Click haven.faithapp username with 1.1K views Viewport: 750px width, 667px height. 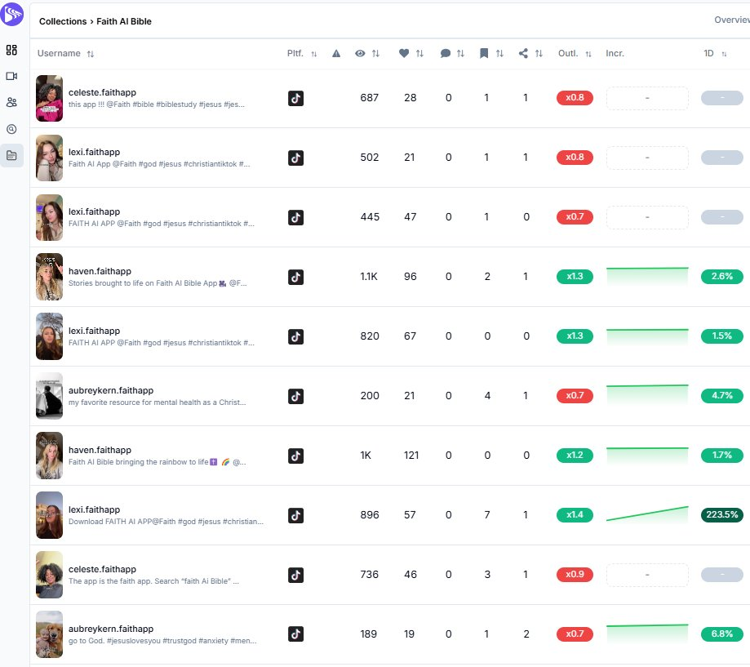100,271
